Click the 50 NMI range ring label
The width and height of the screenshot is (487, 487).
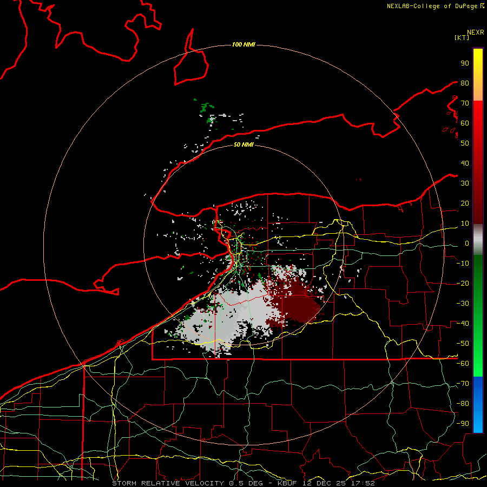[x=243, y=144]
